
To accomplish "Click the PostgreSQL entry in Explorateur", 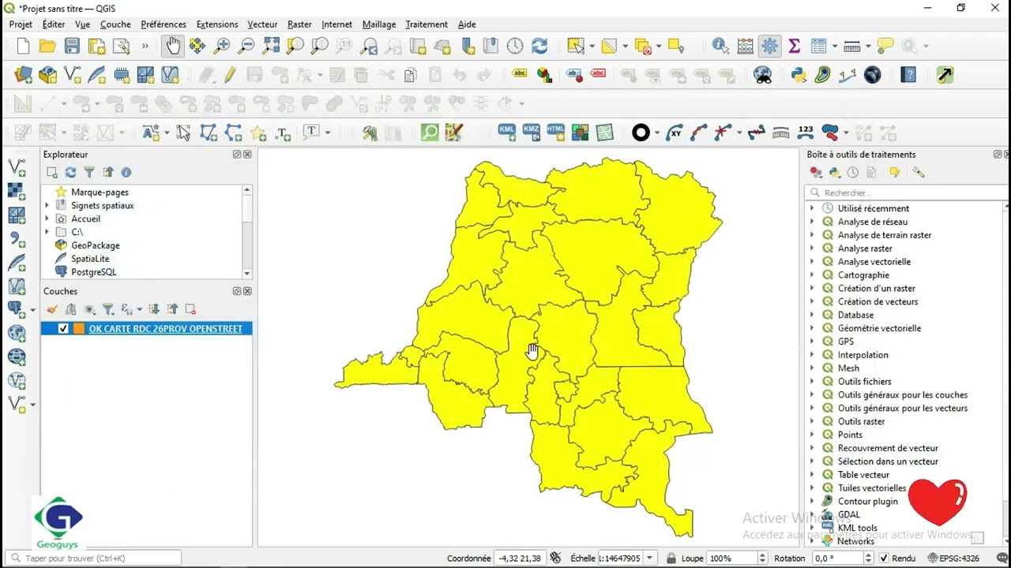I will pyautogui.click(x=94, y=272).
